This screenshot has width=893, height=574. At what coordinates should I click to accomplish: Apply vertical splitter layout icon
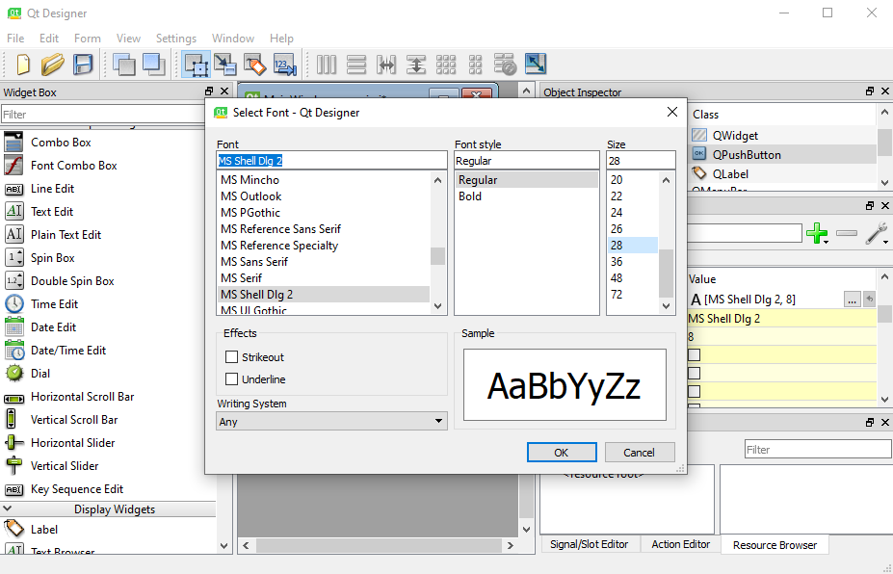[416, 65]
